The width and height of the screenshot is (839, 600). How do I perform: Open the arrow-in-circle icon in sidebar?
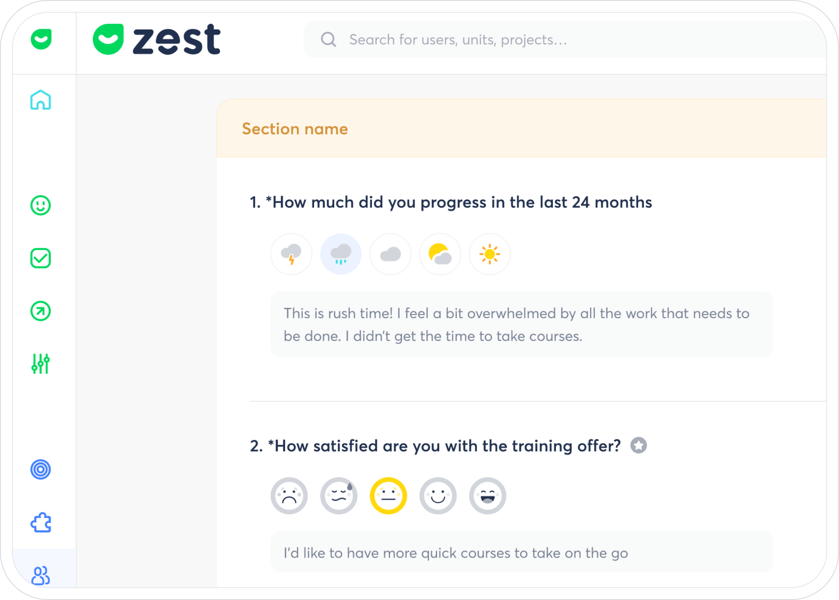(x=41, y=311)
